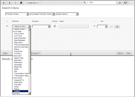Choose Data Format in the field list

20,58
